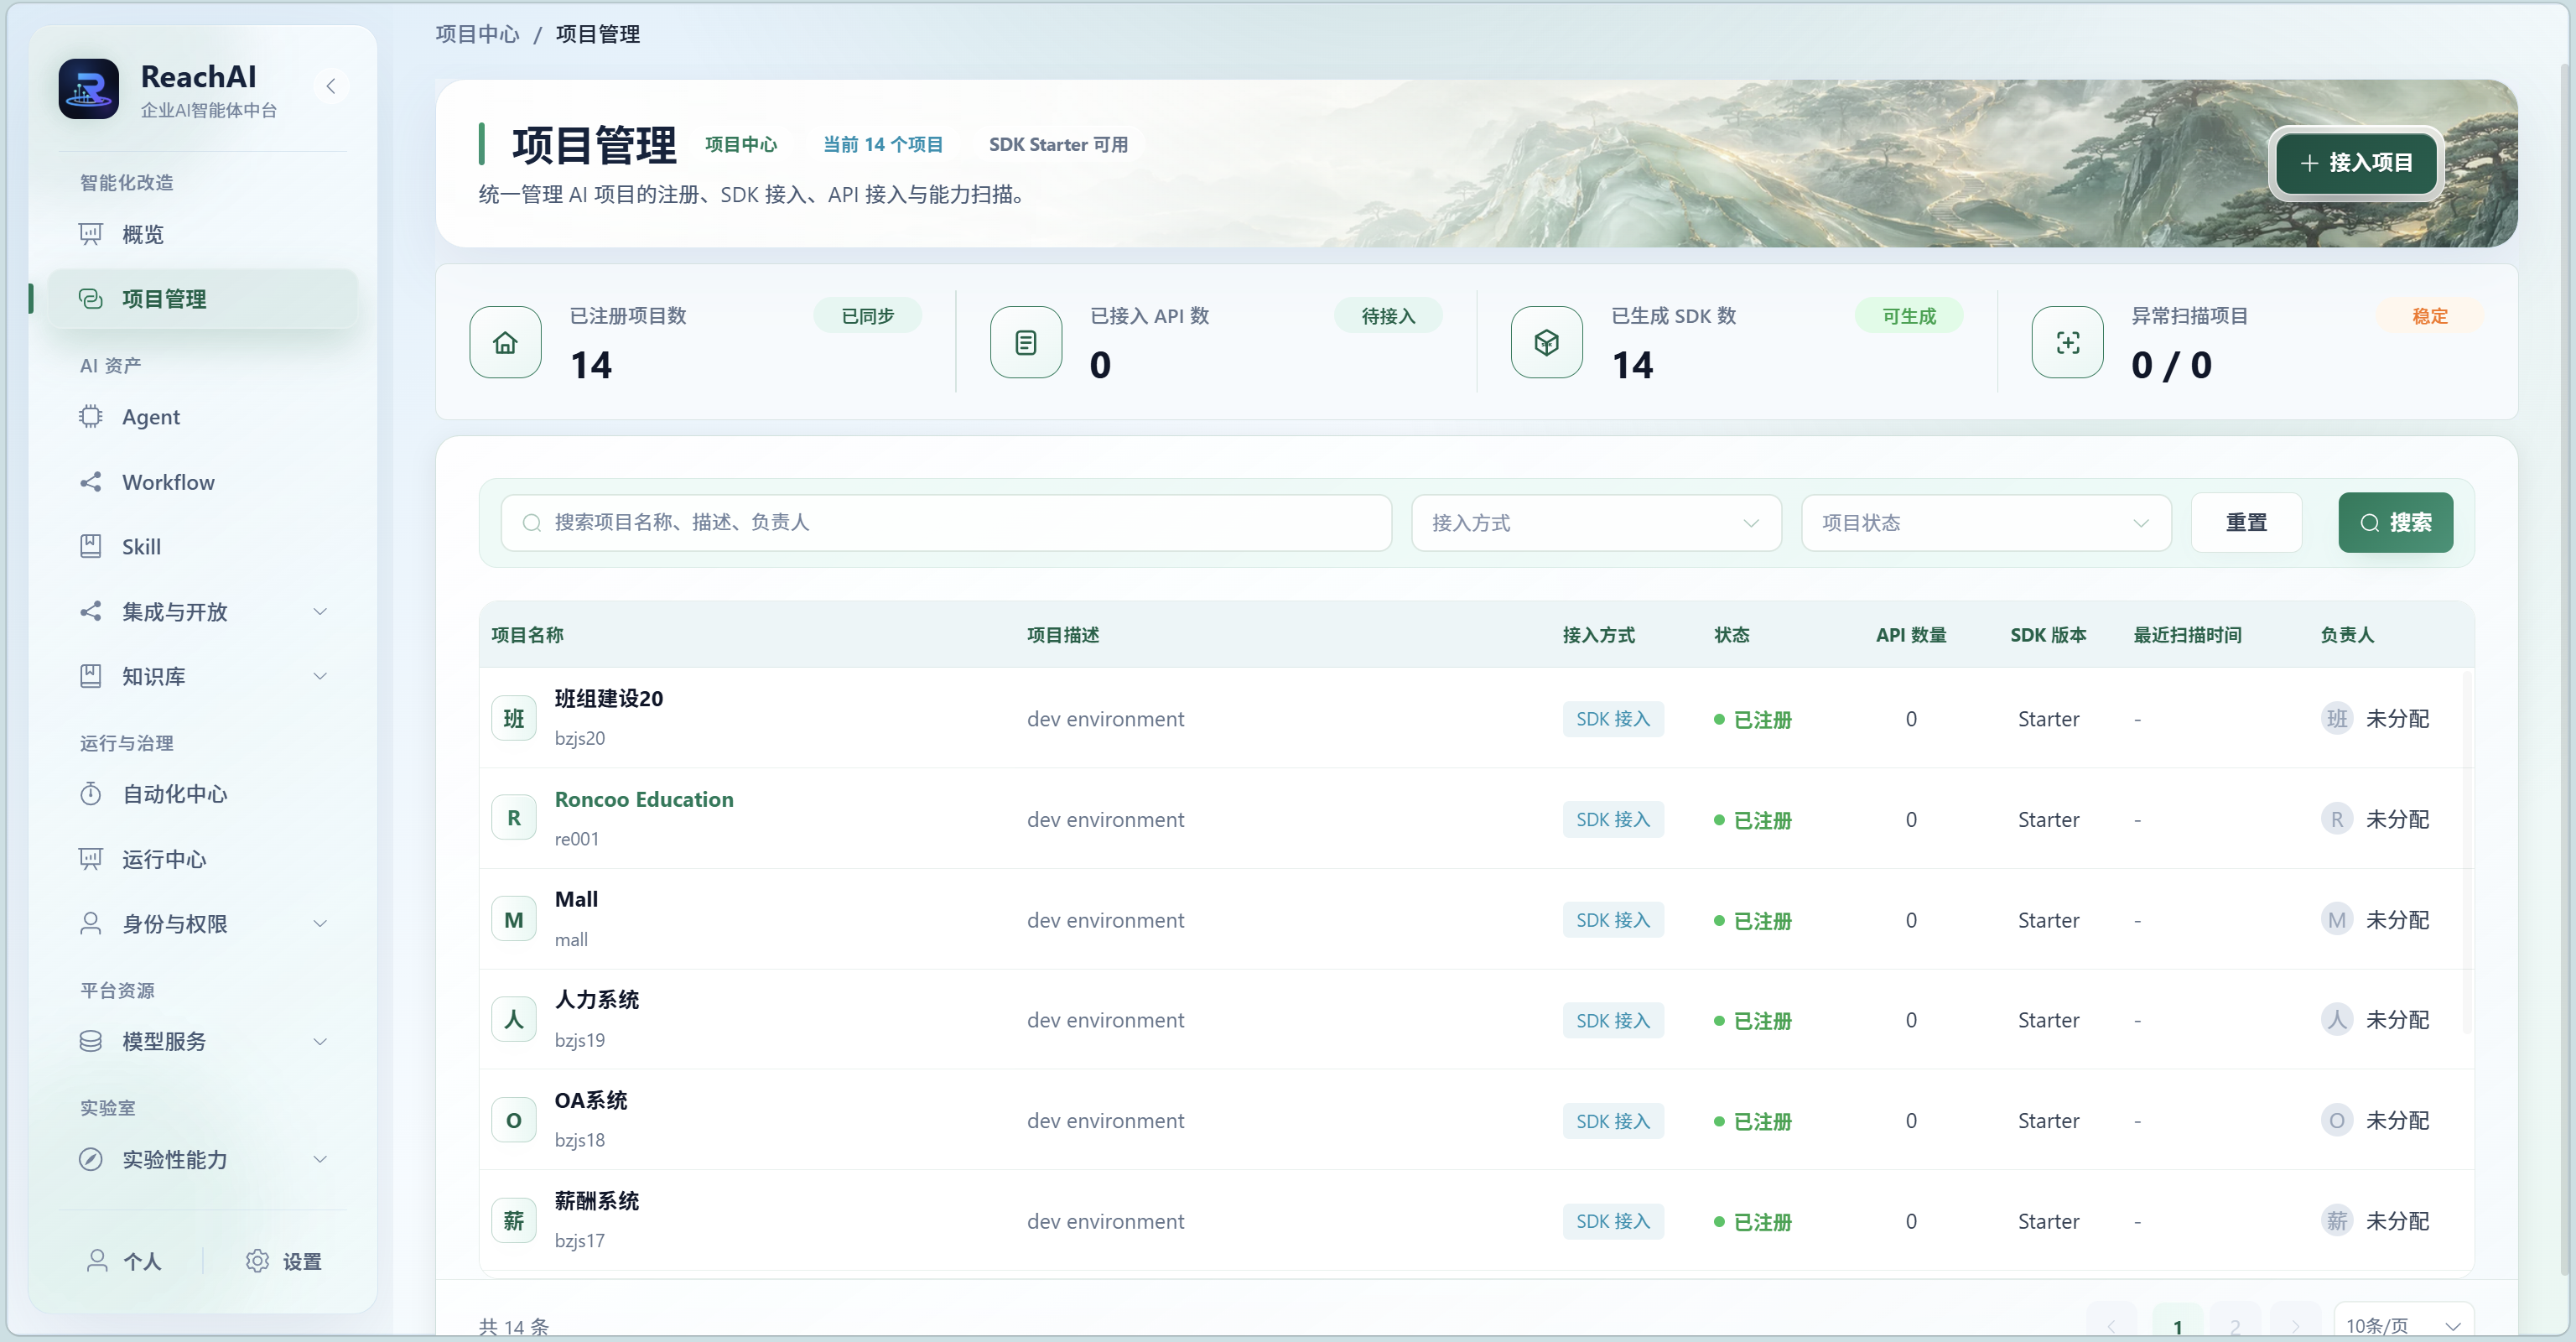Open 设置 at the sidebar bottom
Screen dimensions: 2576x1342
click(x=284, y=1261)
